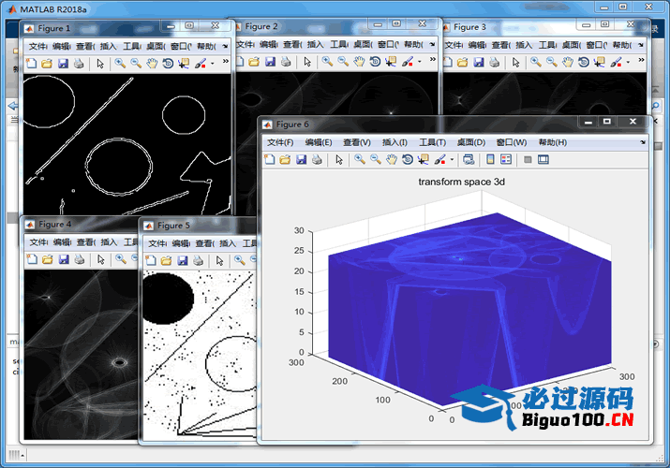Screen dimensions: 670x468
Task: Open the 工具(T) menu in Figure 6
Action: coord(433,142)
